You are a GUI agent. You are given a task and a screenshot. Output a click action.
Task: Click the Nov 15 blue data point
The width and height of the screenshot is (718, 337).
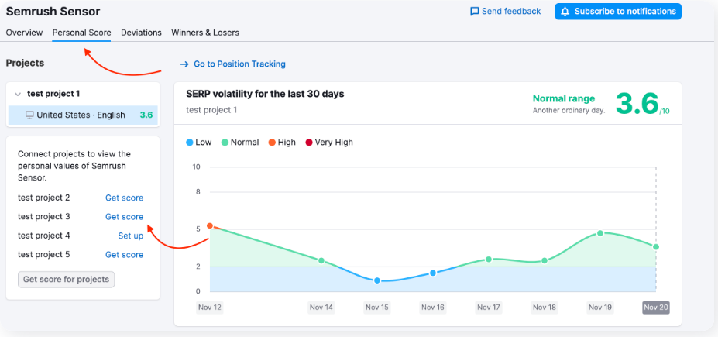click(377, 280)
